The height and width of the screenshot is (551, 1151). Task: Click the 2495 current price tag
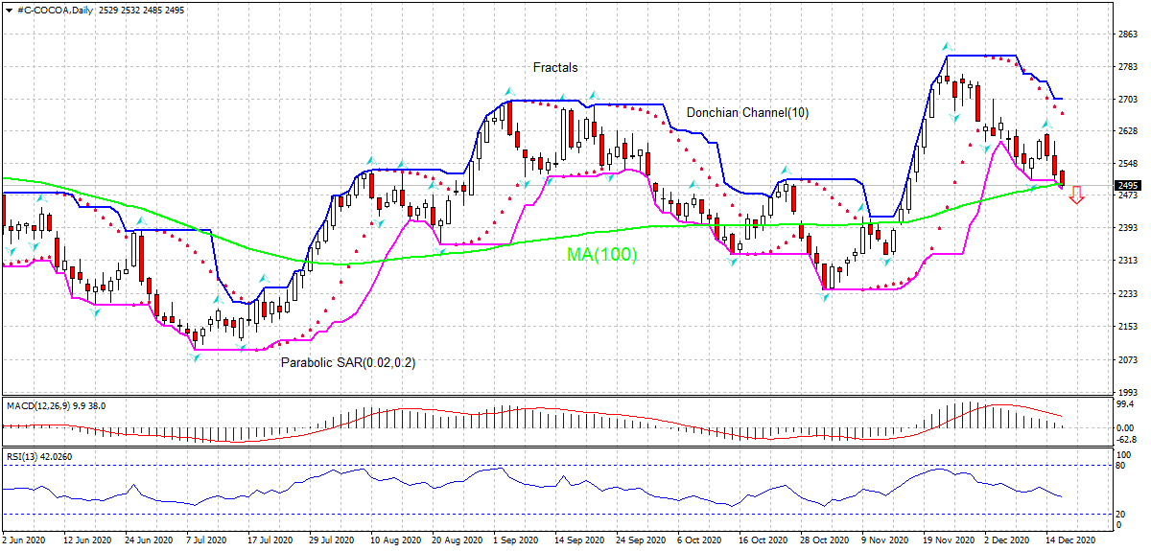tap(1128, 186)
